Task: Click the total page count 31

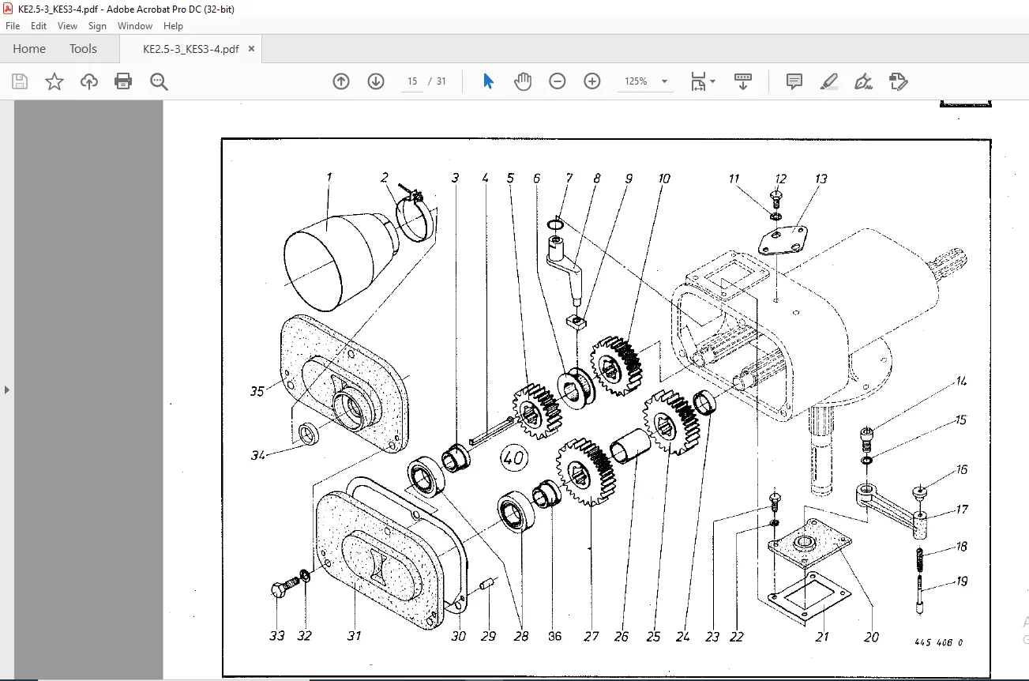Action: [x=441, y=81]
